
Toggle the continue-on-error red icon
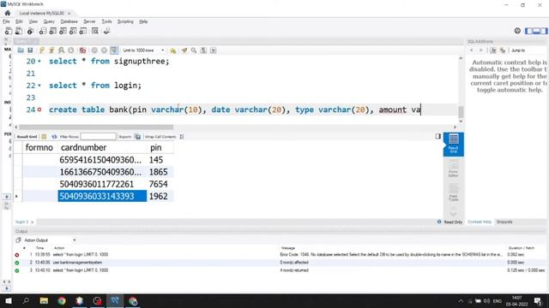coord(82,50)
